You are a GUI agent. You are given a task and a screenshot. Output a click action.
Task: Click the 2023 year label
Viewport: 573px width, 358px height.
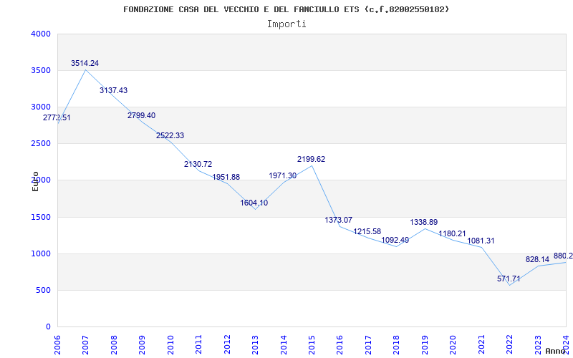point(538,344)
